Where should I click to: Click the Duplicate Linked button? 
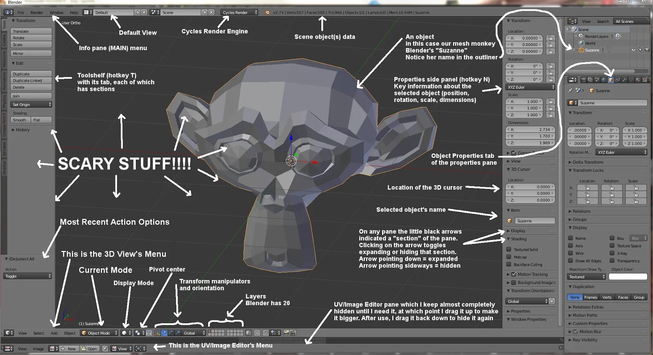pyautogui.click(x=31, y=80)
